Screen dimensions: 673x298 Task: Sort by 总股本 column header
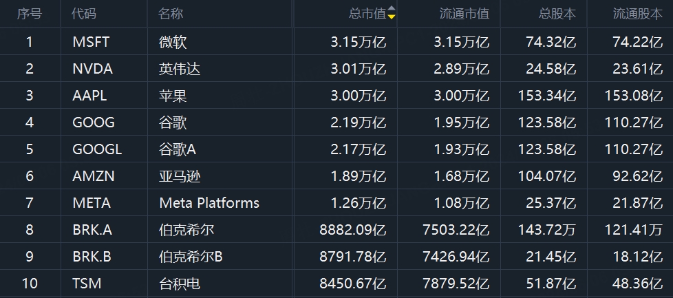pyautogui.click(x=557, y=14)
